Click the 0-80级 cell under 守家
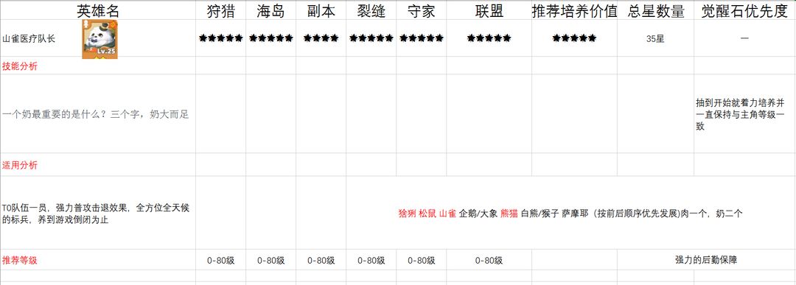 click(x=422, y=261)
